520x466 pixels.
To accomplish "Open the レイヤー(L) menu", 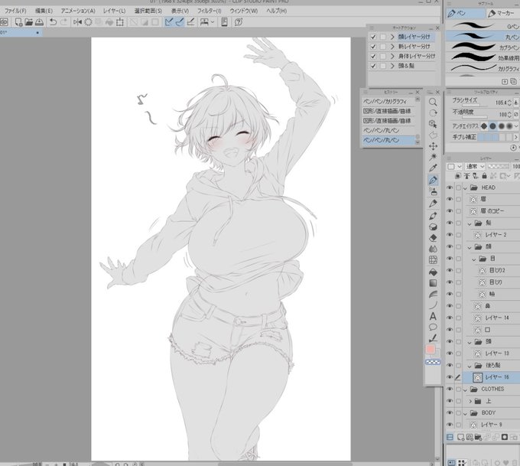I will tap(115, 11).
